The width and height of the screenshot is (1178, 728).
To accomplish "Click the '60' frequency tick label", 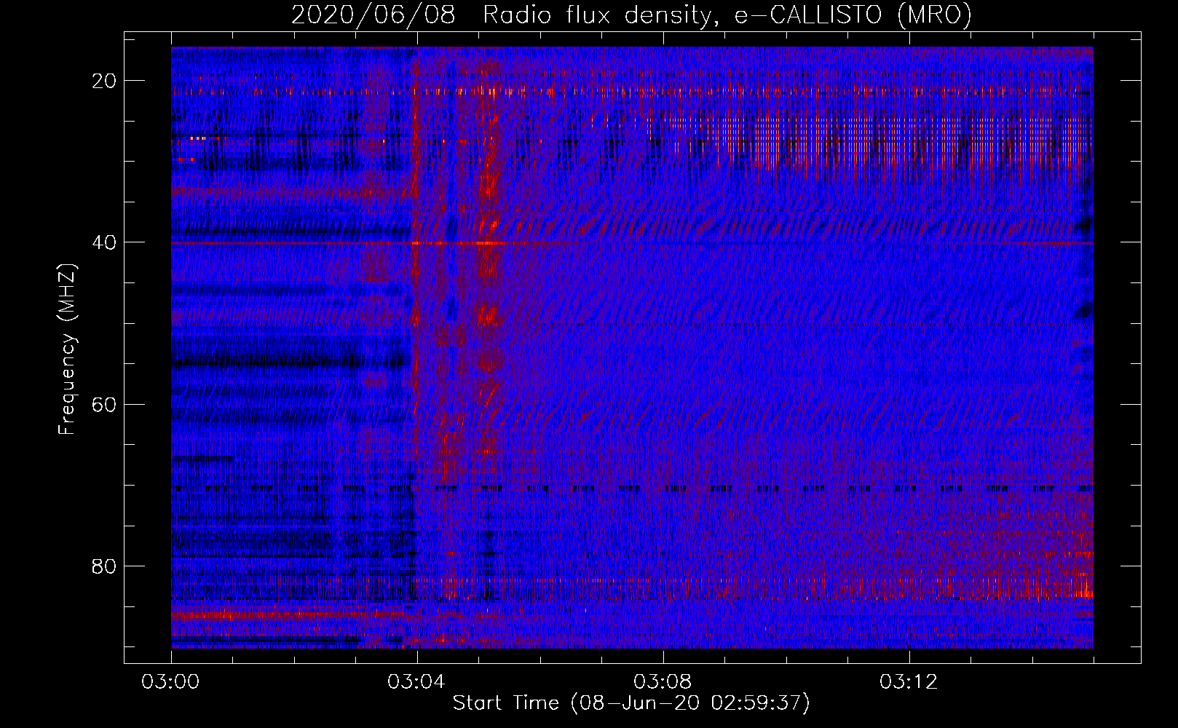I will click(x=105, y=404).
